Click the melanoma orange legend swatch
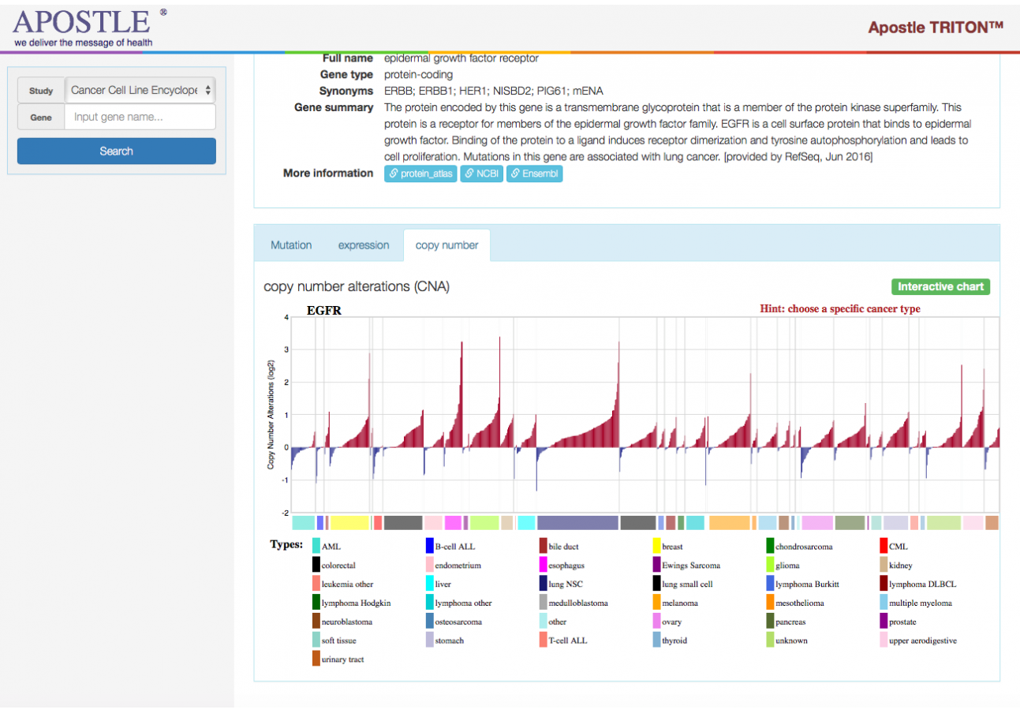This screenshot has width=1020, height=713. pos(656,603)
